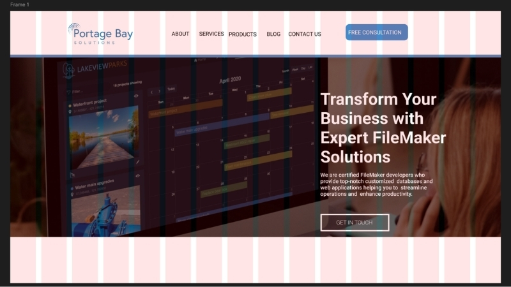
Task: Select the Frame 1 label
Action: coord(20,4)
